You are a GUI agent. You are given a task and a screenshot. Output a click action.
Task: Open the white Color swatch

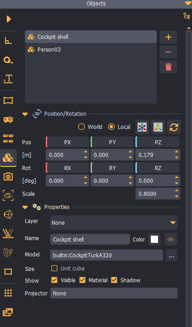154,239
